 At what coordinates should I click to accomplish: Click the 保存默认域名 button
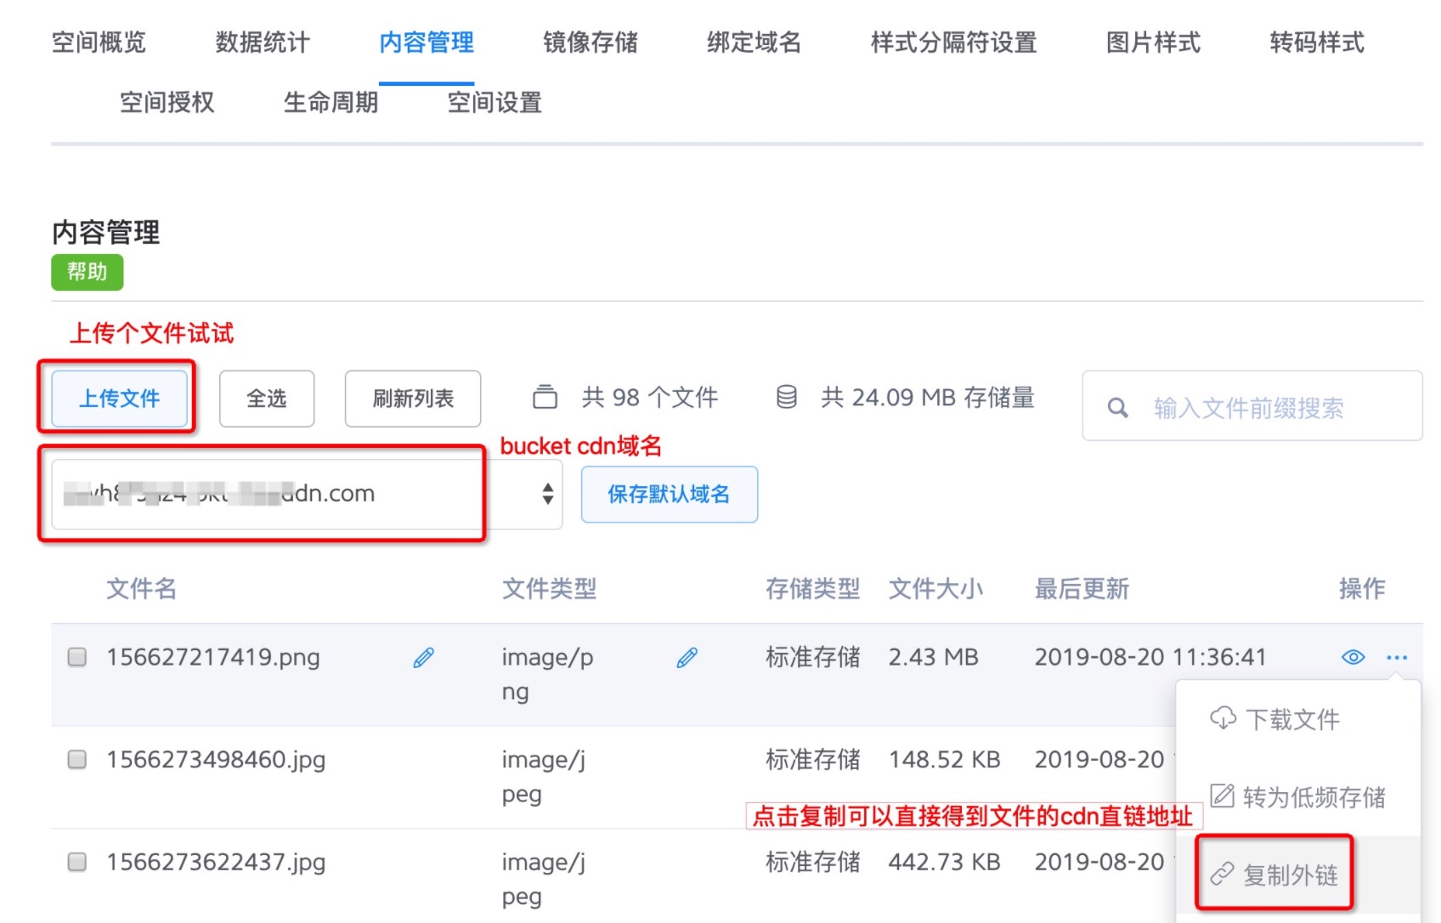(670, 494)
